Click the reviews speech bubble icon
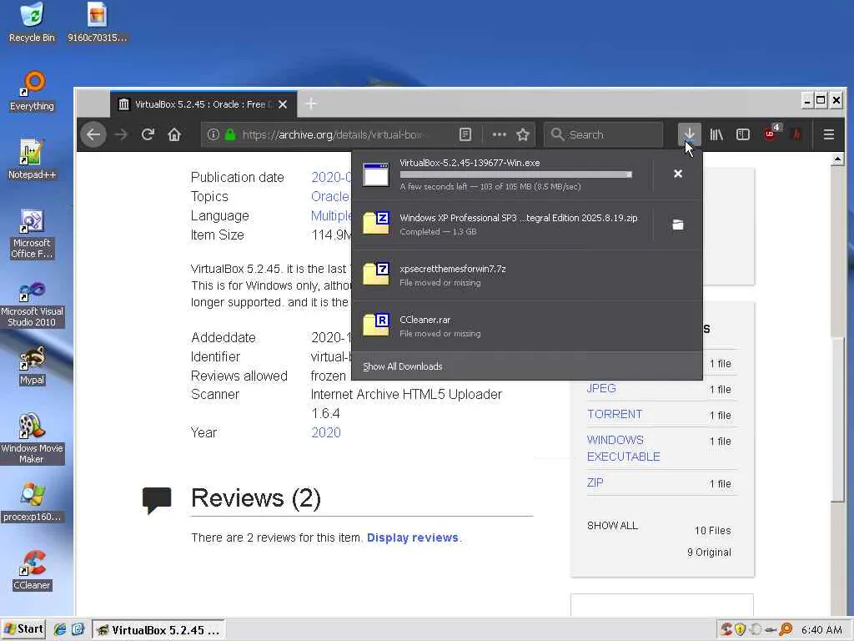The image size is (854, 641). [157, 500]
